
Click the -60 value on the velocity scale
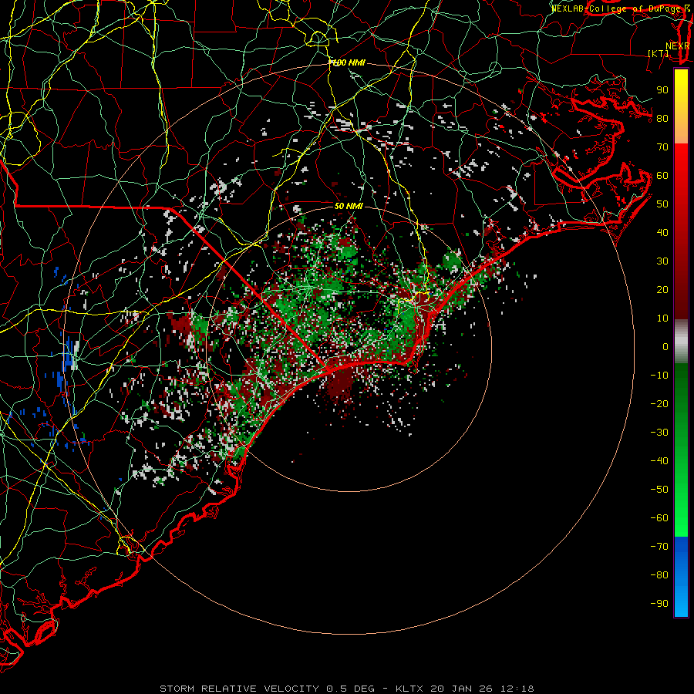(x=659, y=518)
